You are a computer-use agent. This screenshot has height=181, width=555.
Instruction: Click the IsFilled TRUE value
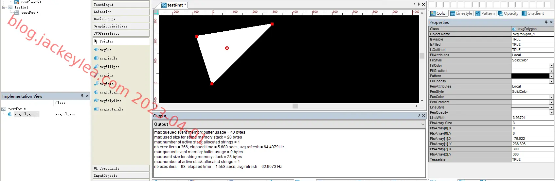pos(532,44)
